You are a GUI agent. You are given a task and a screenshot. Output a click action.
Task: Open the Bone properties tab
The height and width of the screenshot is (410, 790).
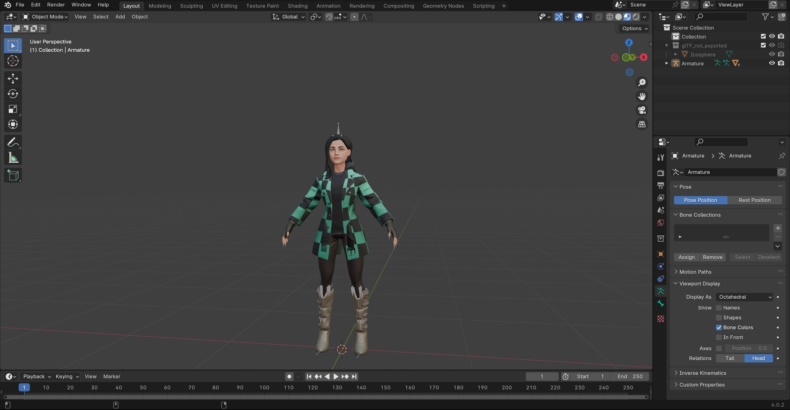pos(660,303)
